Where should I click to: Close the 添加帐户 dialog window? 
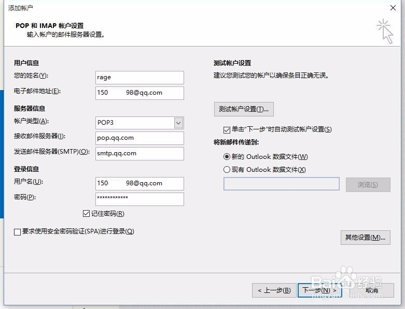[x=393, y=8]
